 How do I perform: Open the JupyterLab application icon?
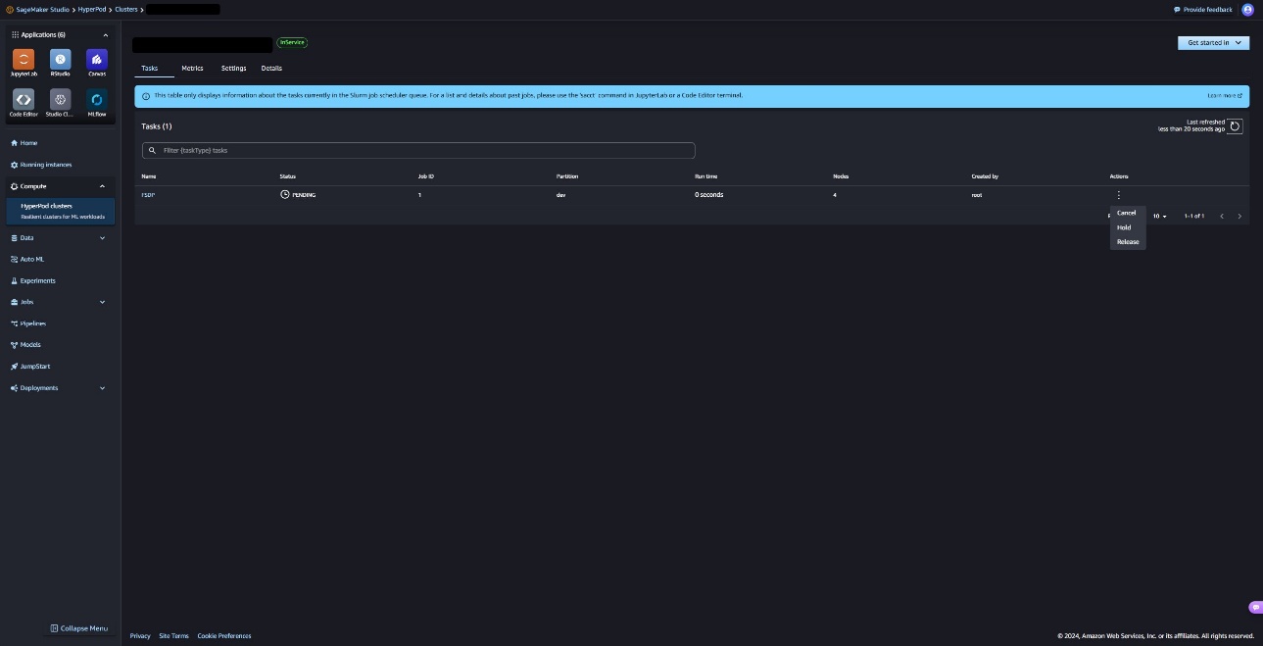coord(24,59)
